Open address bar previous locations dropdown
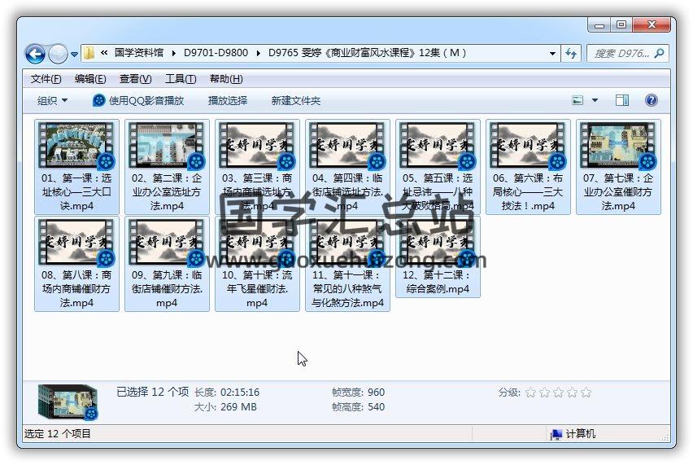Viewport: 693px width, 465px height. tap(552, 54)
